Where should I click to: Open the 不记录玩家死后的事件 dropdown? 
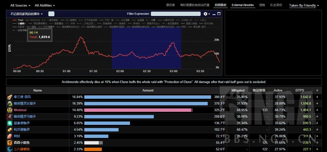(27, 14)
